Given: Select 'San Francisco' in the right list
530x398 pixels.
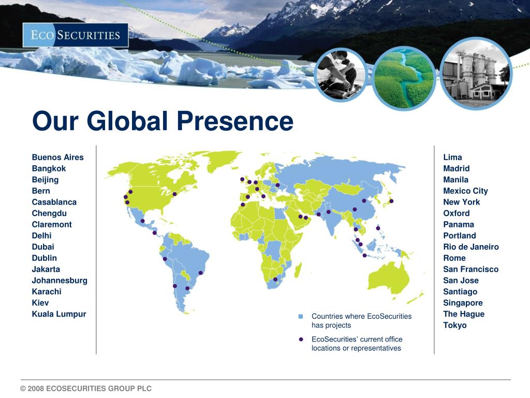Looking at the screenshot, I should [470, 269].
